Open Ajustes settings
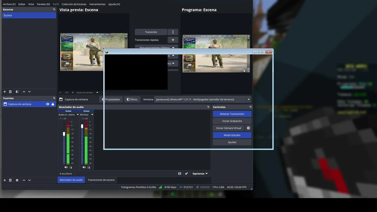 pos(232,142)
